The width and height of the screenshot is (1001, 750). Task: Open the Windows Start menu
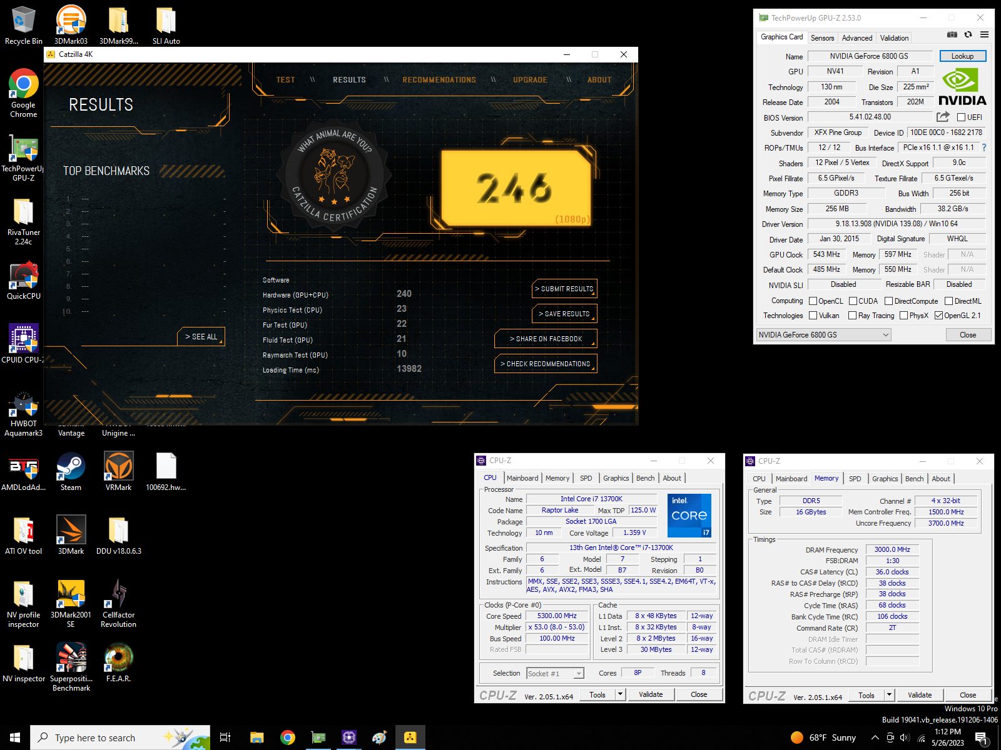tap(15, 737)
